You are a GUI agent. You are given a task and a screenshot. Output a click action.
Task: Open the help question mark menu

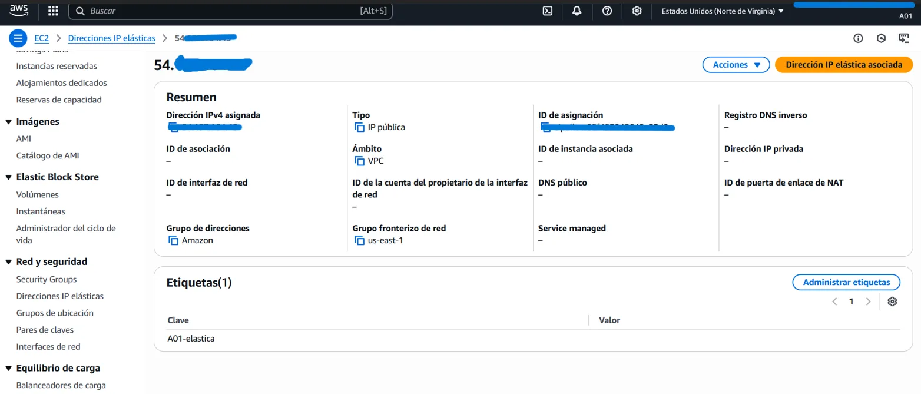pyautogui.click(x=607, y=11)
